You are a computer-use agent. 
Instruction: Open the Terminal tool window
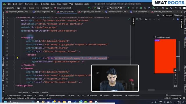click(105, 96)
